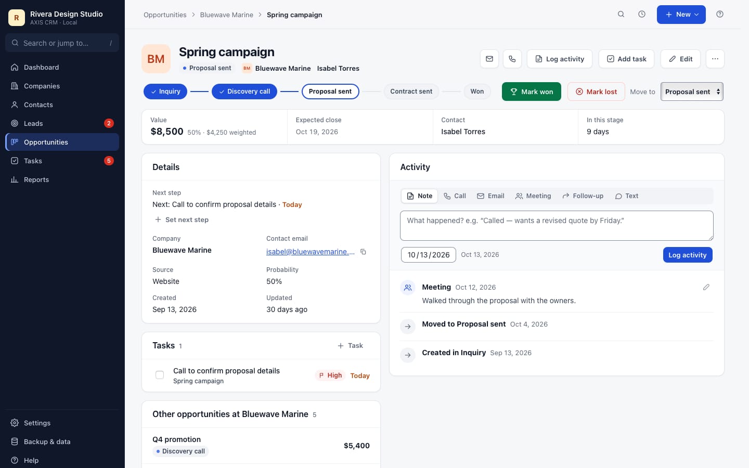This screenshot has height=468, width=749.
Task: Click Add task button
Action: point(627,59)
